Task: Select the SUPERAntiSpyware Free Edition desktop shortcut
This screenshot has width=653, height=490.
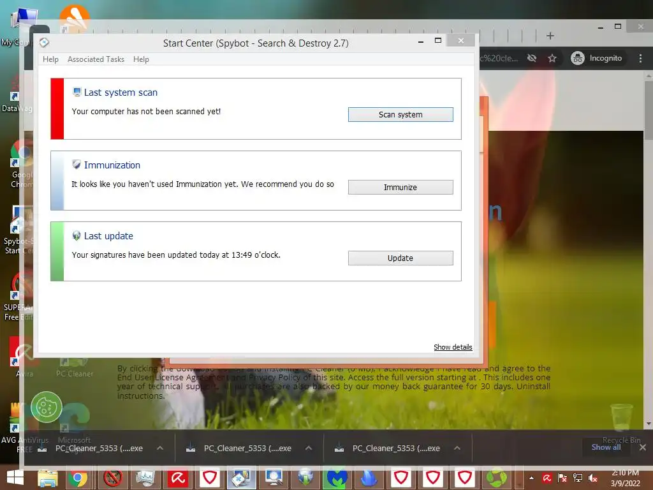Action: pos(18,297)
